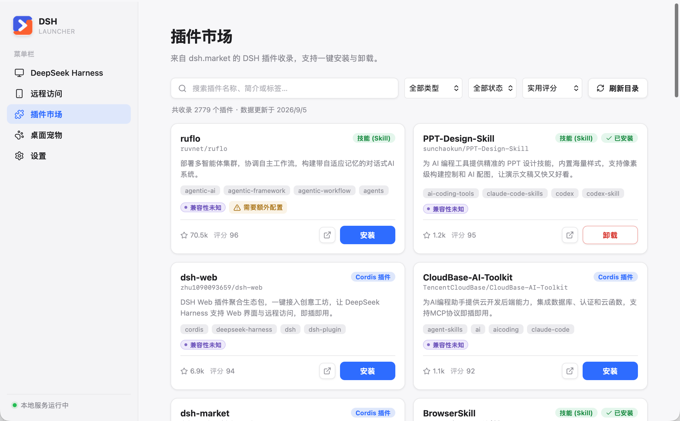Click the star icon on ruflo card

click(184, 235)
